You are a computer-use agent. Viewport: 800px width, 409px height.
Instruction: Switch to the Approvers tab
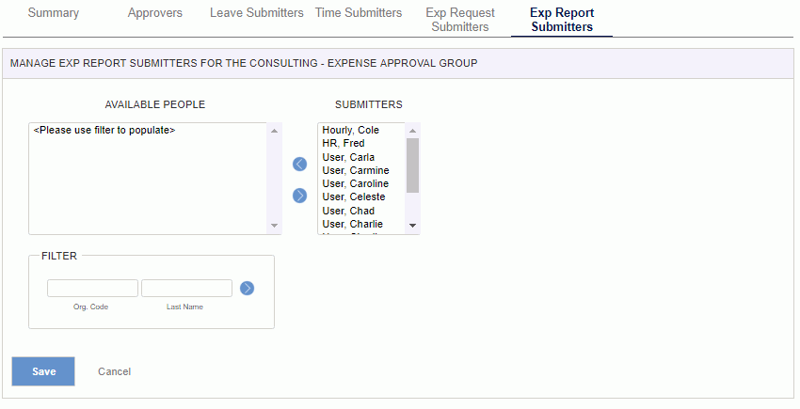[x=155, y=13]
